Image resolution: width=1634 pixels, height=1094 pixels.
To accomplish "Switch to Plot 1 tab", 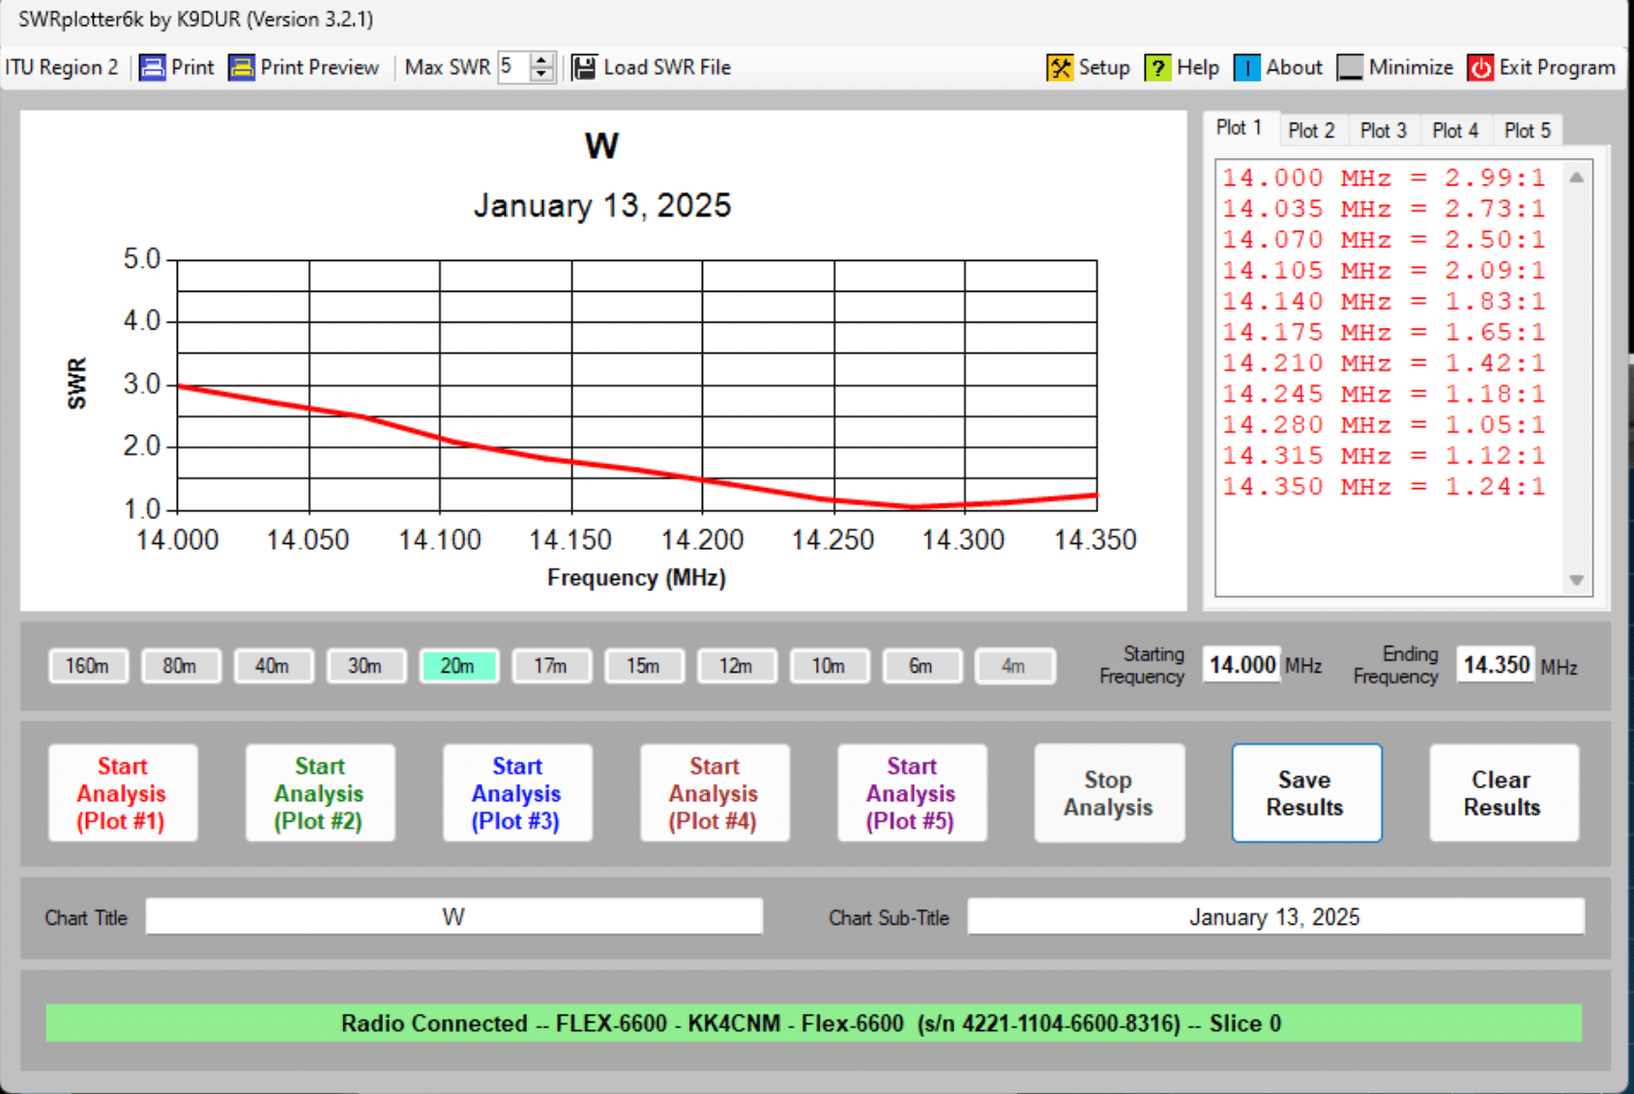I will coord(1239,128).
